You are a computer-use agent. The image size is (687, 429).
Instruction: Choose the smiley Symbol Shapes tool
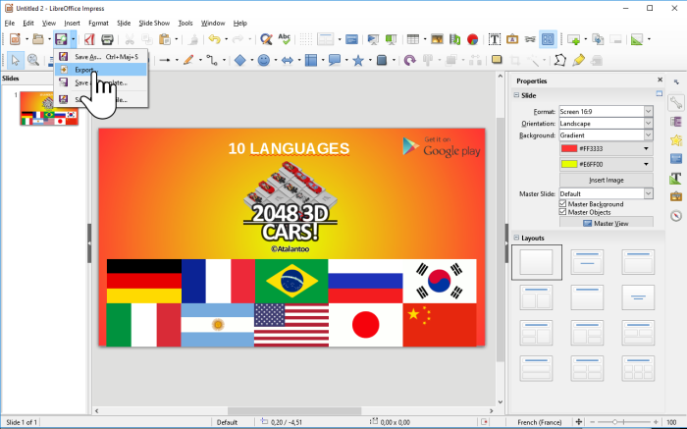point(264,60)
